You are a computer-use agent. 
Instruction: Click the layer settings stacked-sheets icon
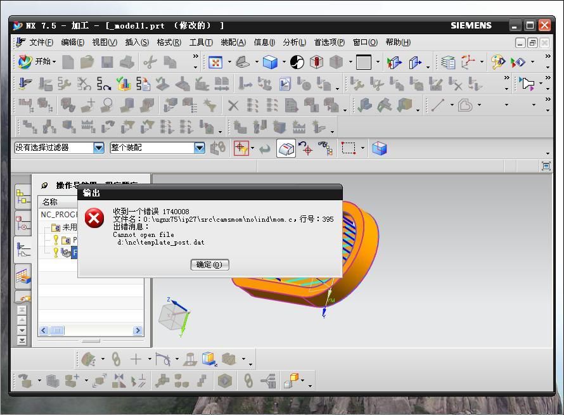[x=448, y=62]
